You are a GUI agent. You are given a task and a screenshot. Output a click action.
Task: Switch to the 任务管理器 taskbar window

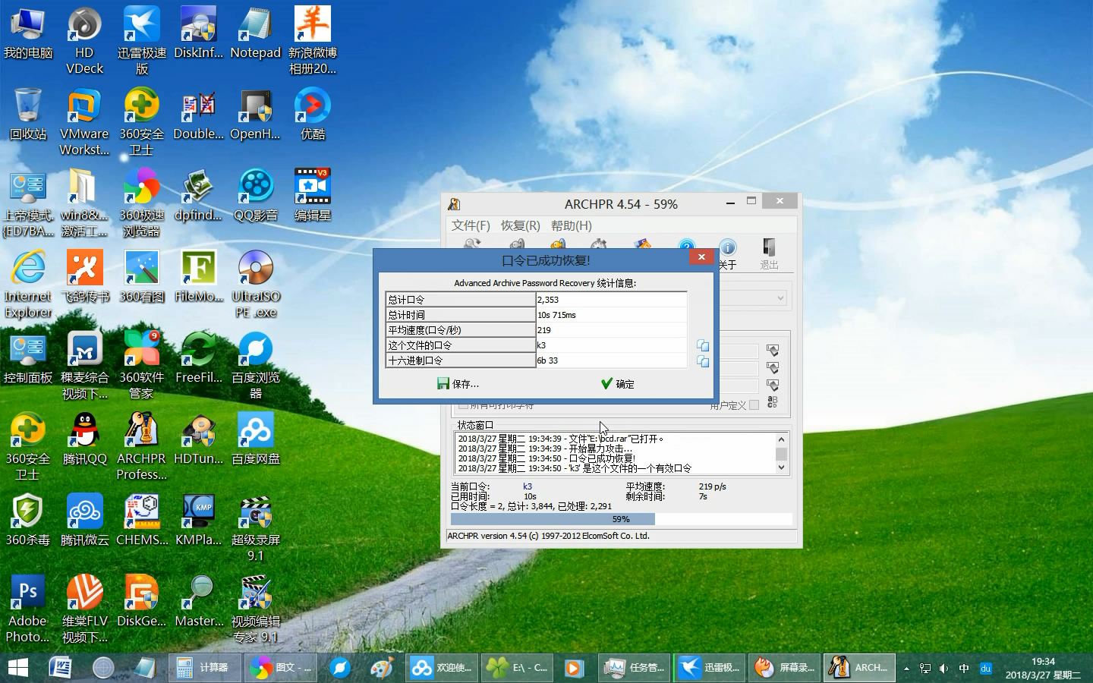tap(633, 668)
